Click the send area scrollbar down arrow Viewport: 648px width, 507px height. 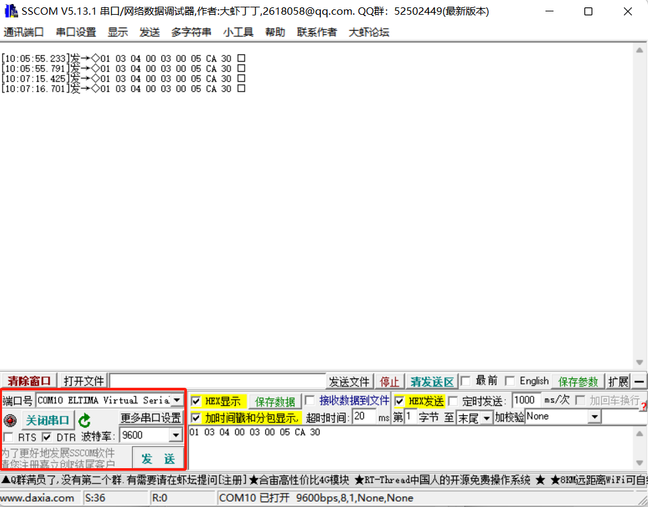pos(639,463)
